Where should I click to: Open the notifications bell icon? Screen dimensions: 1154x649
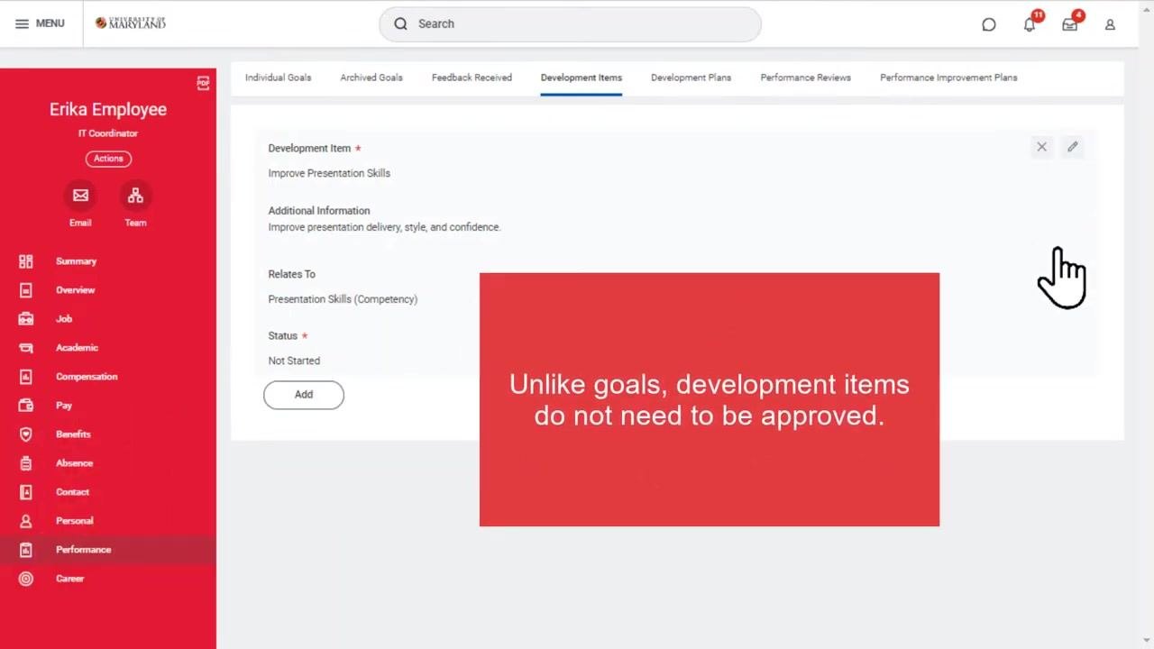coord(1030,24)
